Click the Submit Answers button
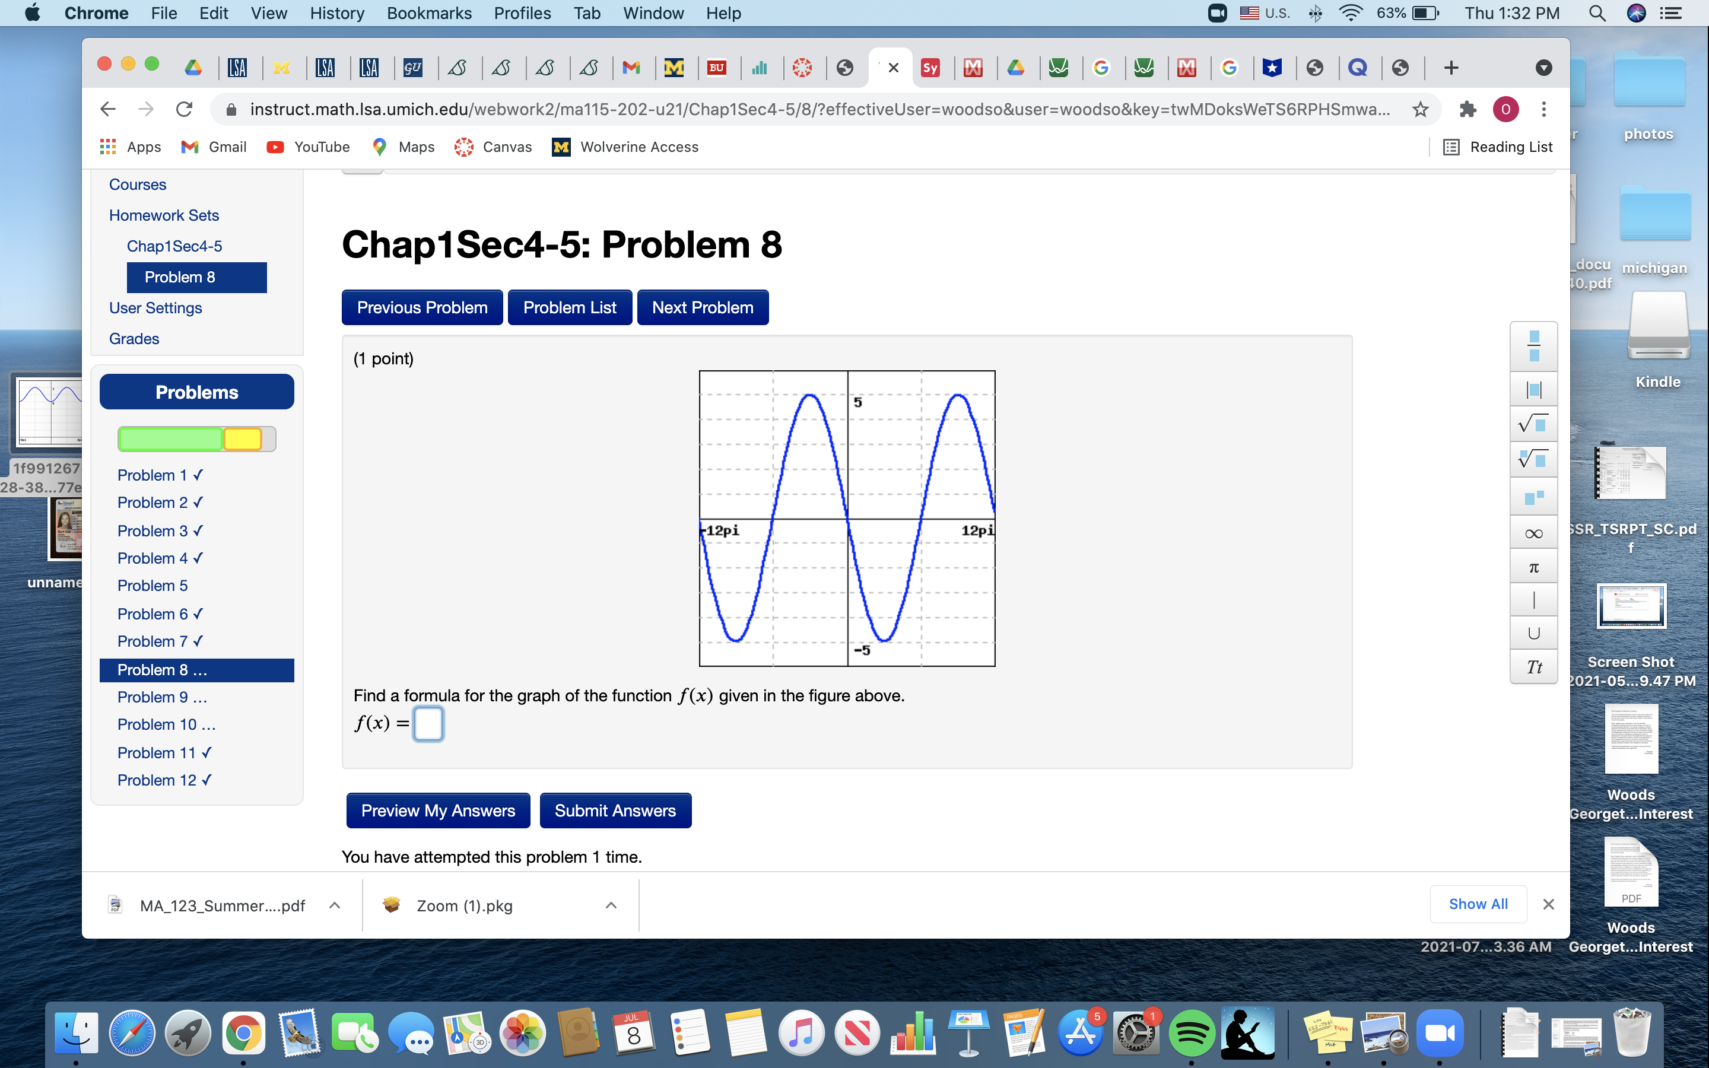Screen dimensions: 1709x1068 [614, 810]
